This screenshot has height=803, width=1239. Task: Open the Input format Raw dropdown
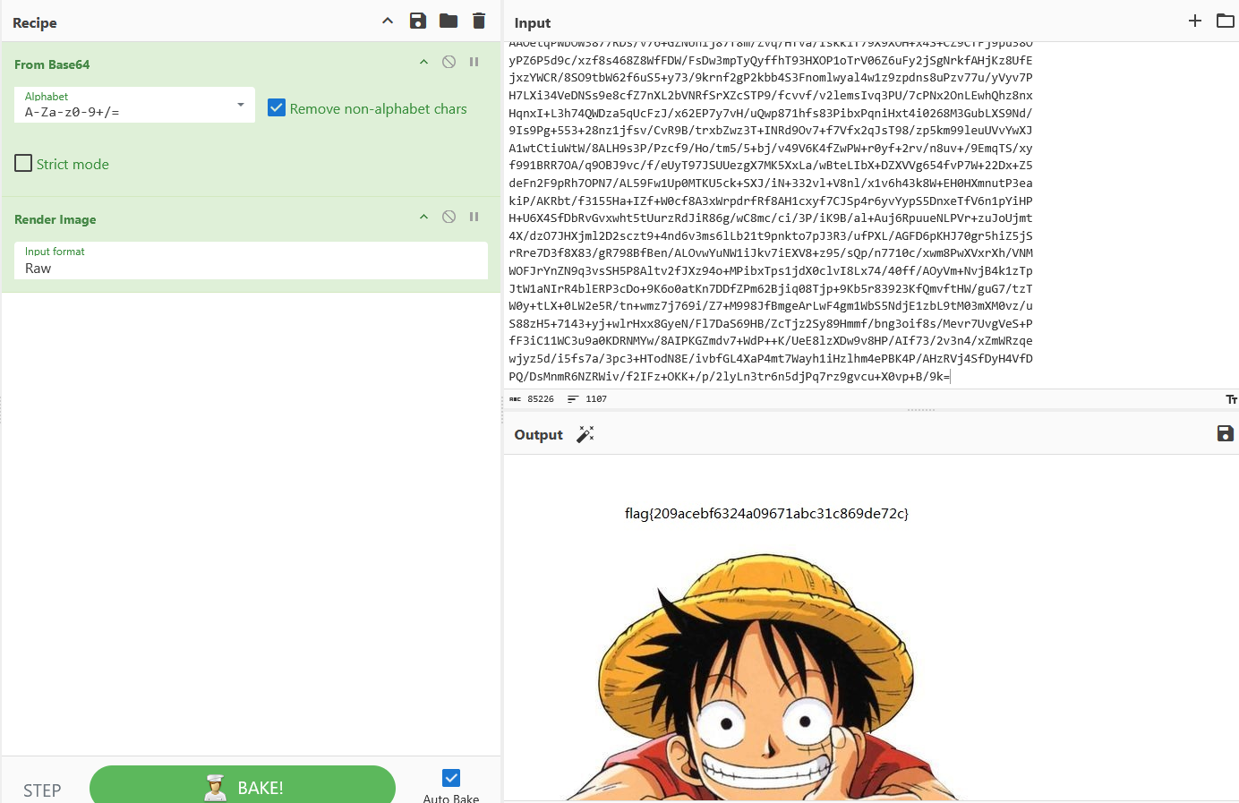coord(251,261)
